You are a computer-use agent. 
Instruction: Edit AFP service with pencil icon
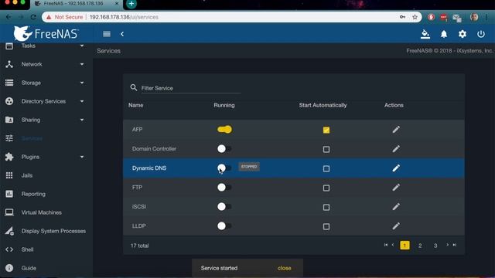click(396, 130)
